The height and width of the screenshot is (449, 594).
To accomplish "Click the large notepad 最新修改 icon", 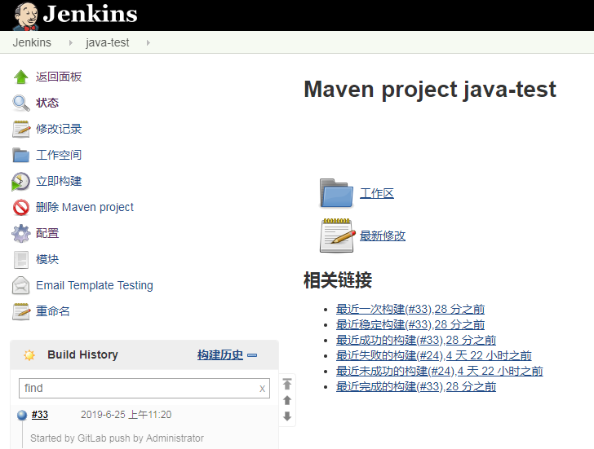I will click(x=336, y=236).
